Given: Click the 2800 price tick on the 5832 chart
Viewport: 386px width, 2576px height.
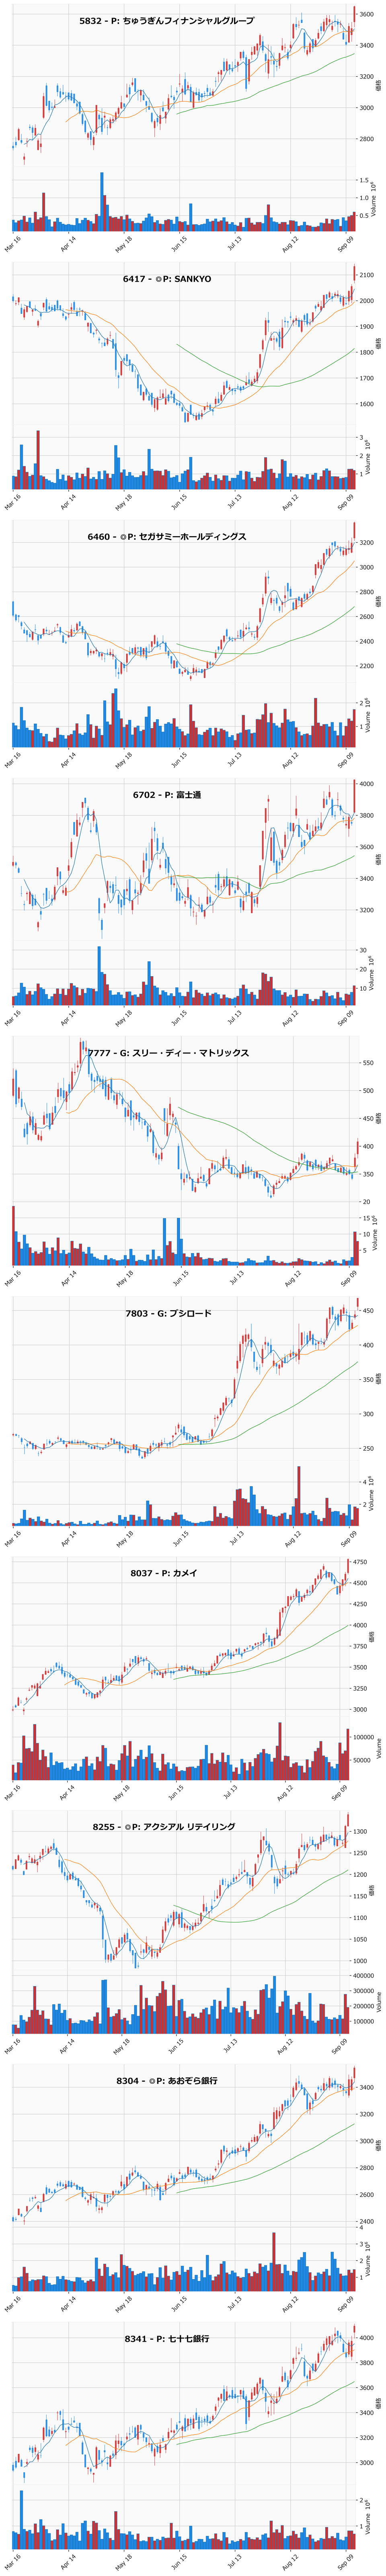Looking at the screenshot, I should click(x=367, y=140).
